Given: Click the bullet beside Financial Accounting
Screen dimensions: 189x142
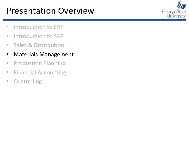Looking at the screenshot, I should coord(8,73).
